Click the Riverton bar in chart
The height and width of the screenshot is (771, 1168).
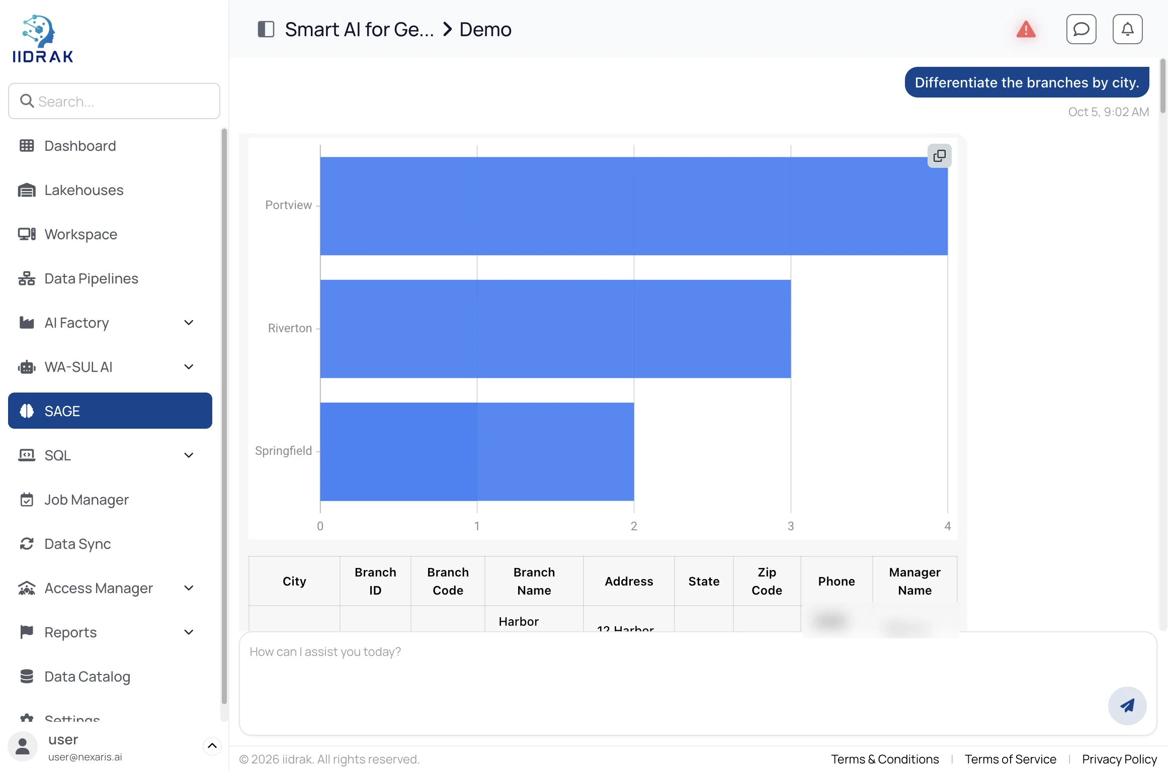(555, 329)
